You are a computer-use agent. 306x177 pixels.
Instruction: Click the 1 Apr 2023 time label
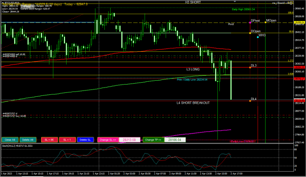coord(7,174)
